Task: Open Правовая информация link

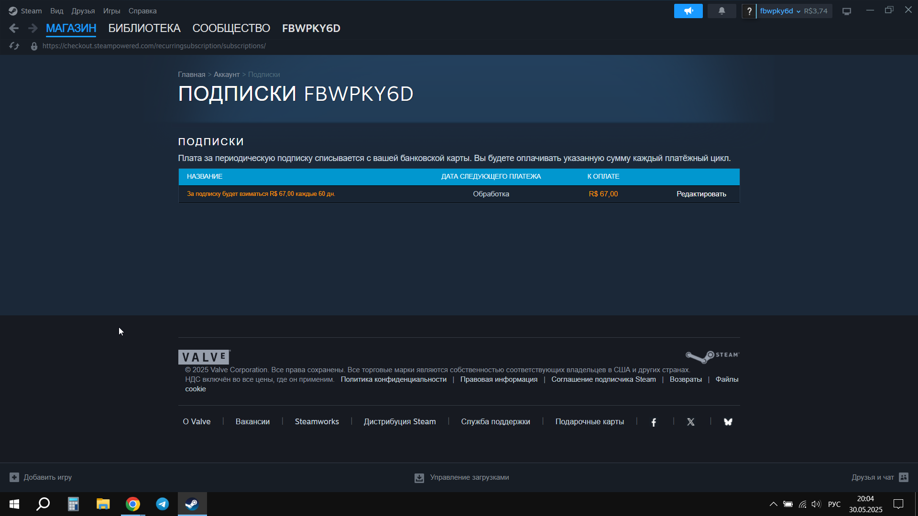Action: pyautogui.click(x=499, y=379)
